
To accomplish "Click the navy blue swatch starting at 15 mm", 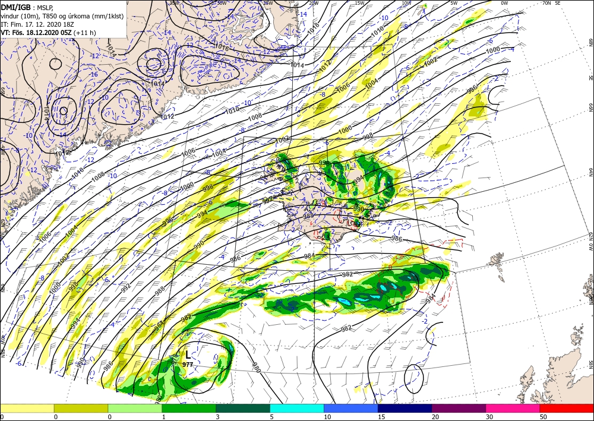I will coord(405,408).
